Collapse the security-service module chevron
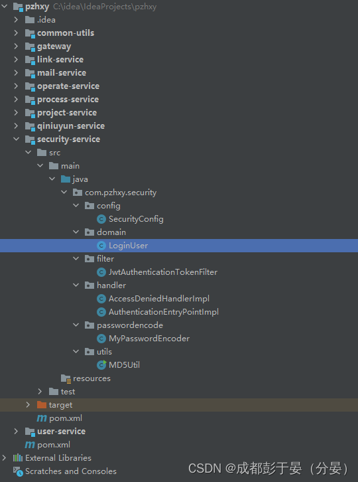This screenshot has width=358, height=482. (x=17, y=139)
